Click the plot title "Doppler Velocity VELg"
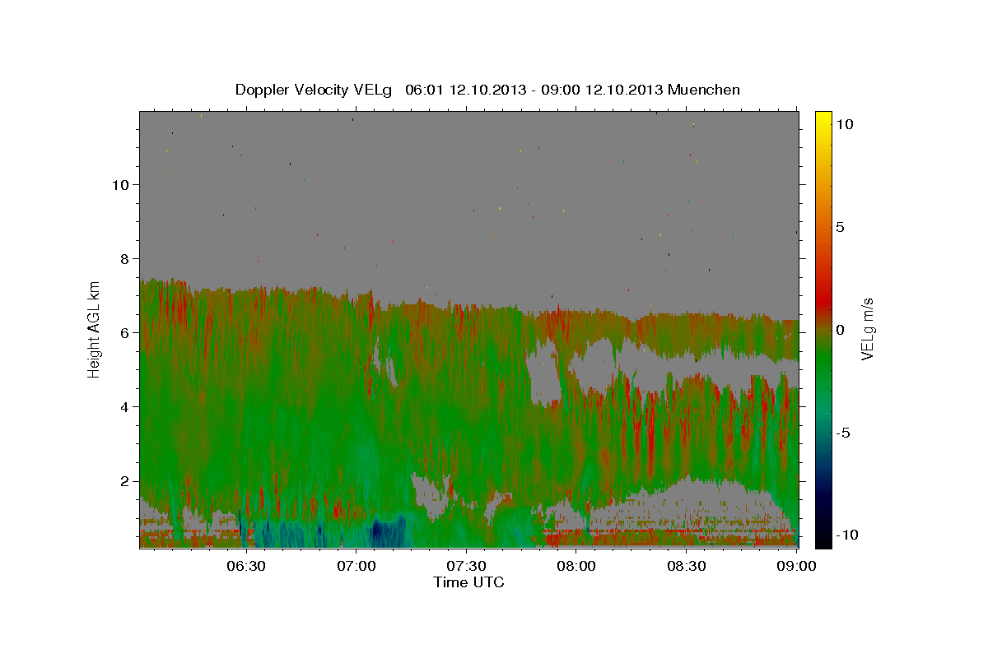988x658 pixels. [x=315, y=90]
